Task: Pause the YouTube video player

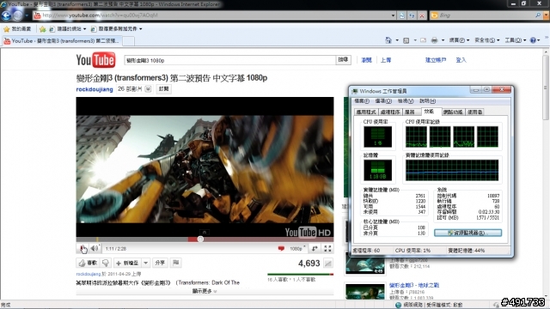Action: 83,249
